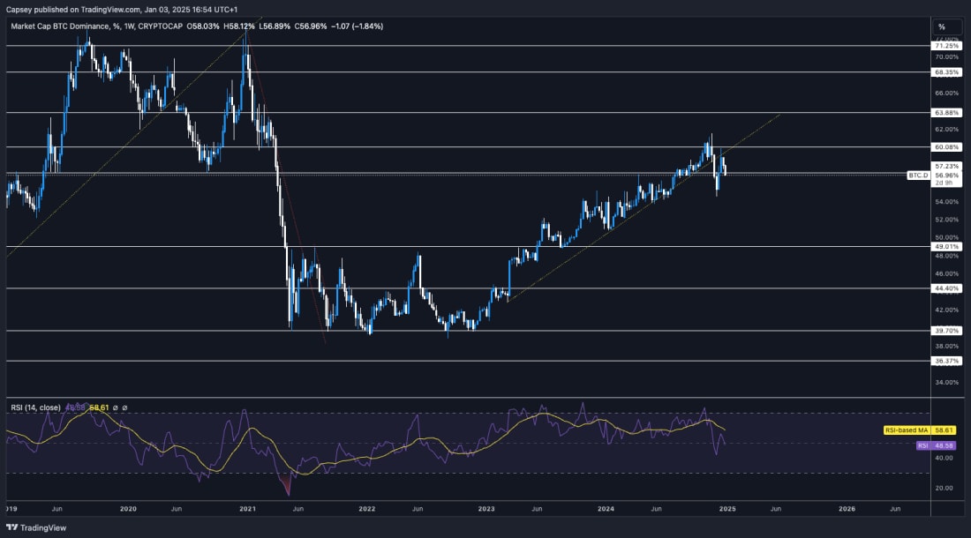
Task: Toggle series visibility with the first ø legend icon
Action: coord(115,407)
